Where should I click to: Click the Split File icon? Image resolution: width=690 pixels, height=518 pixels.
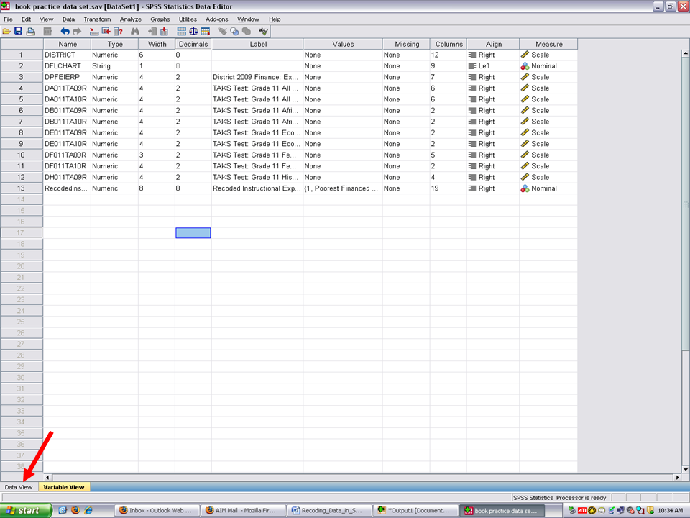coord(181,32)
